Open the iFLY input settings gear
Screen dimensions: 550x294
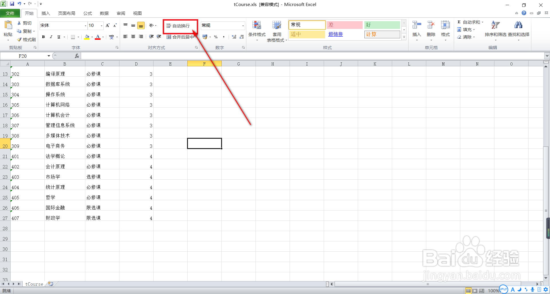click(546, 289)
